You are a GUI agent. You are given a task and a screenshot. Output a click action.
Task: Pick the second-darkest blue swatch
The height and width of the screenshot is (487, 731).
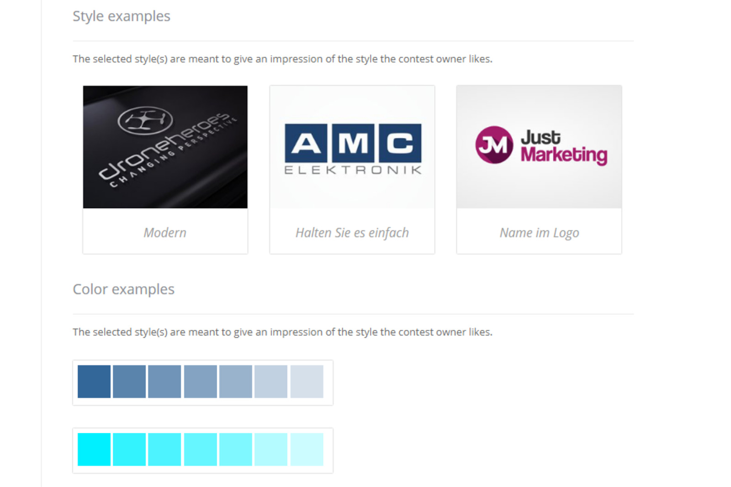pos(129,382)
